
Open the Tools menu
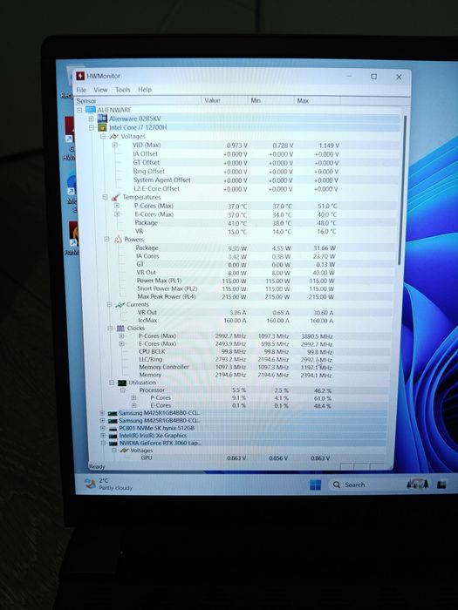pos(123,90)
